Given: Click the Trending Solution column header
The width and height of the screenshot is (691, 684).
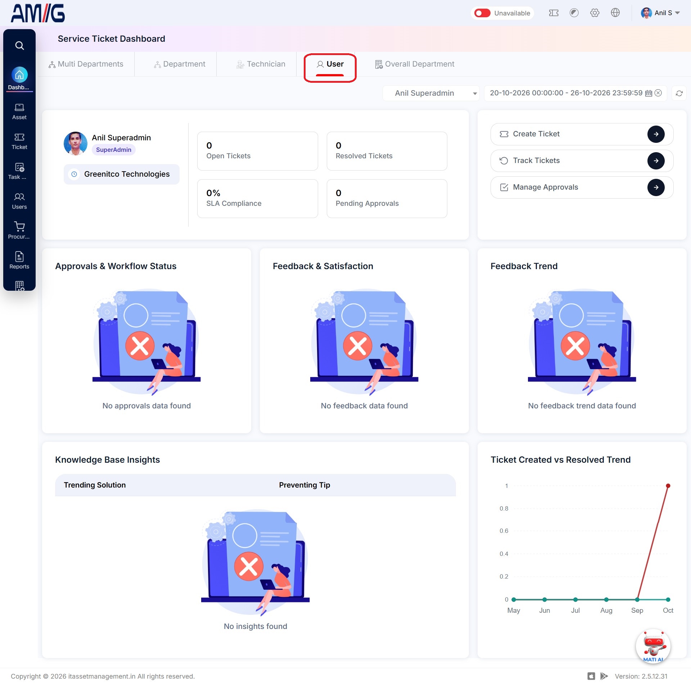Looking at the screenshot, I should click(x=95, y=485).
